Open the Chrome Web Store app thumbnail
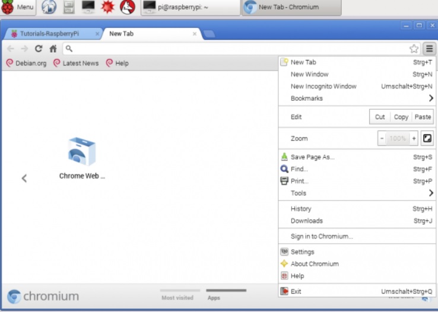The image size is (438, 312). 82,158
